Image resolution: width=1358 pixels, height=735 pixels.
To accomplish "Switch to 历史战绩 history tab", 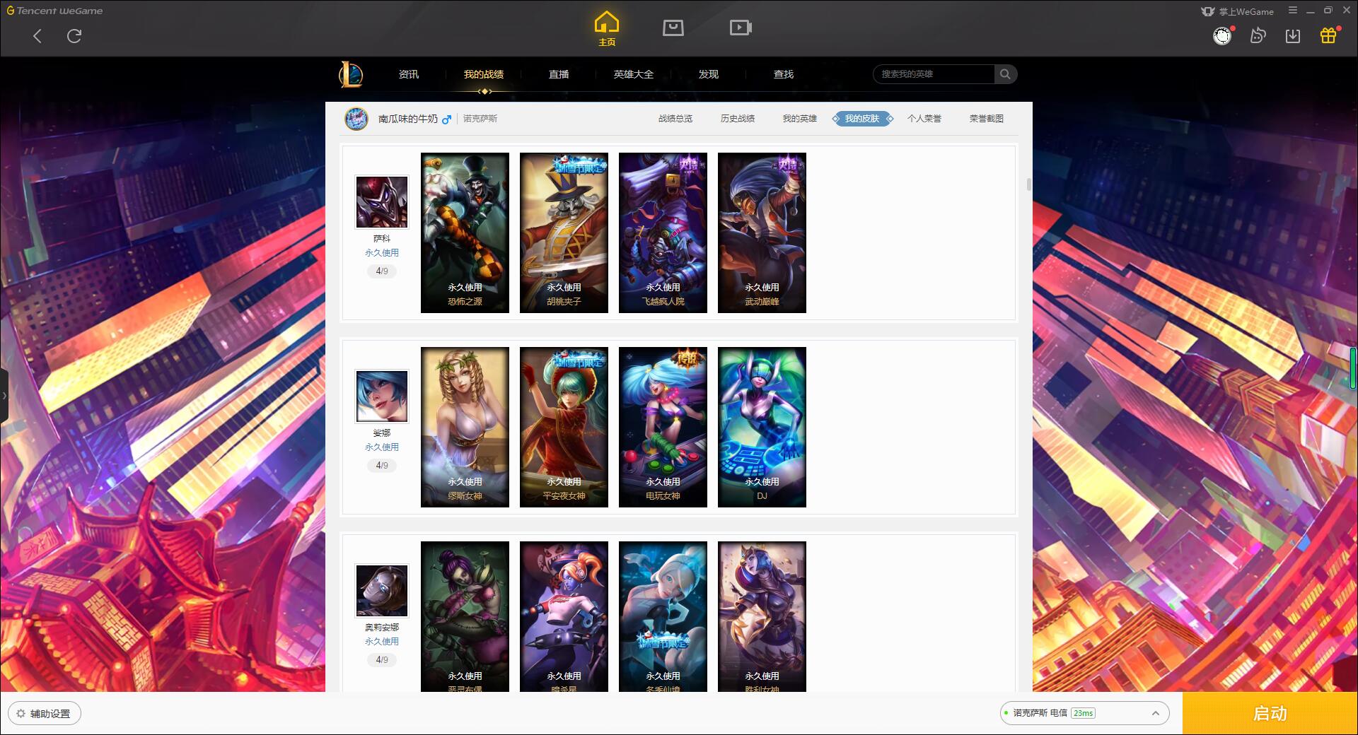I will pyautogui.click(x=738, y=119).
